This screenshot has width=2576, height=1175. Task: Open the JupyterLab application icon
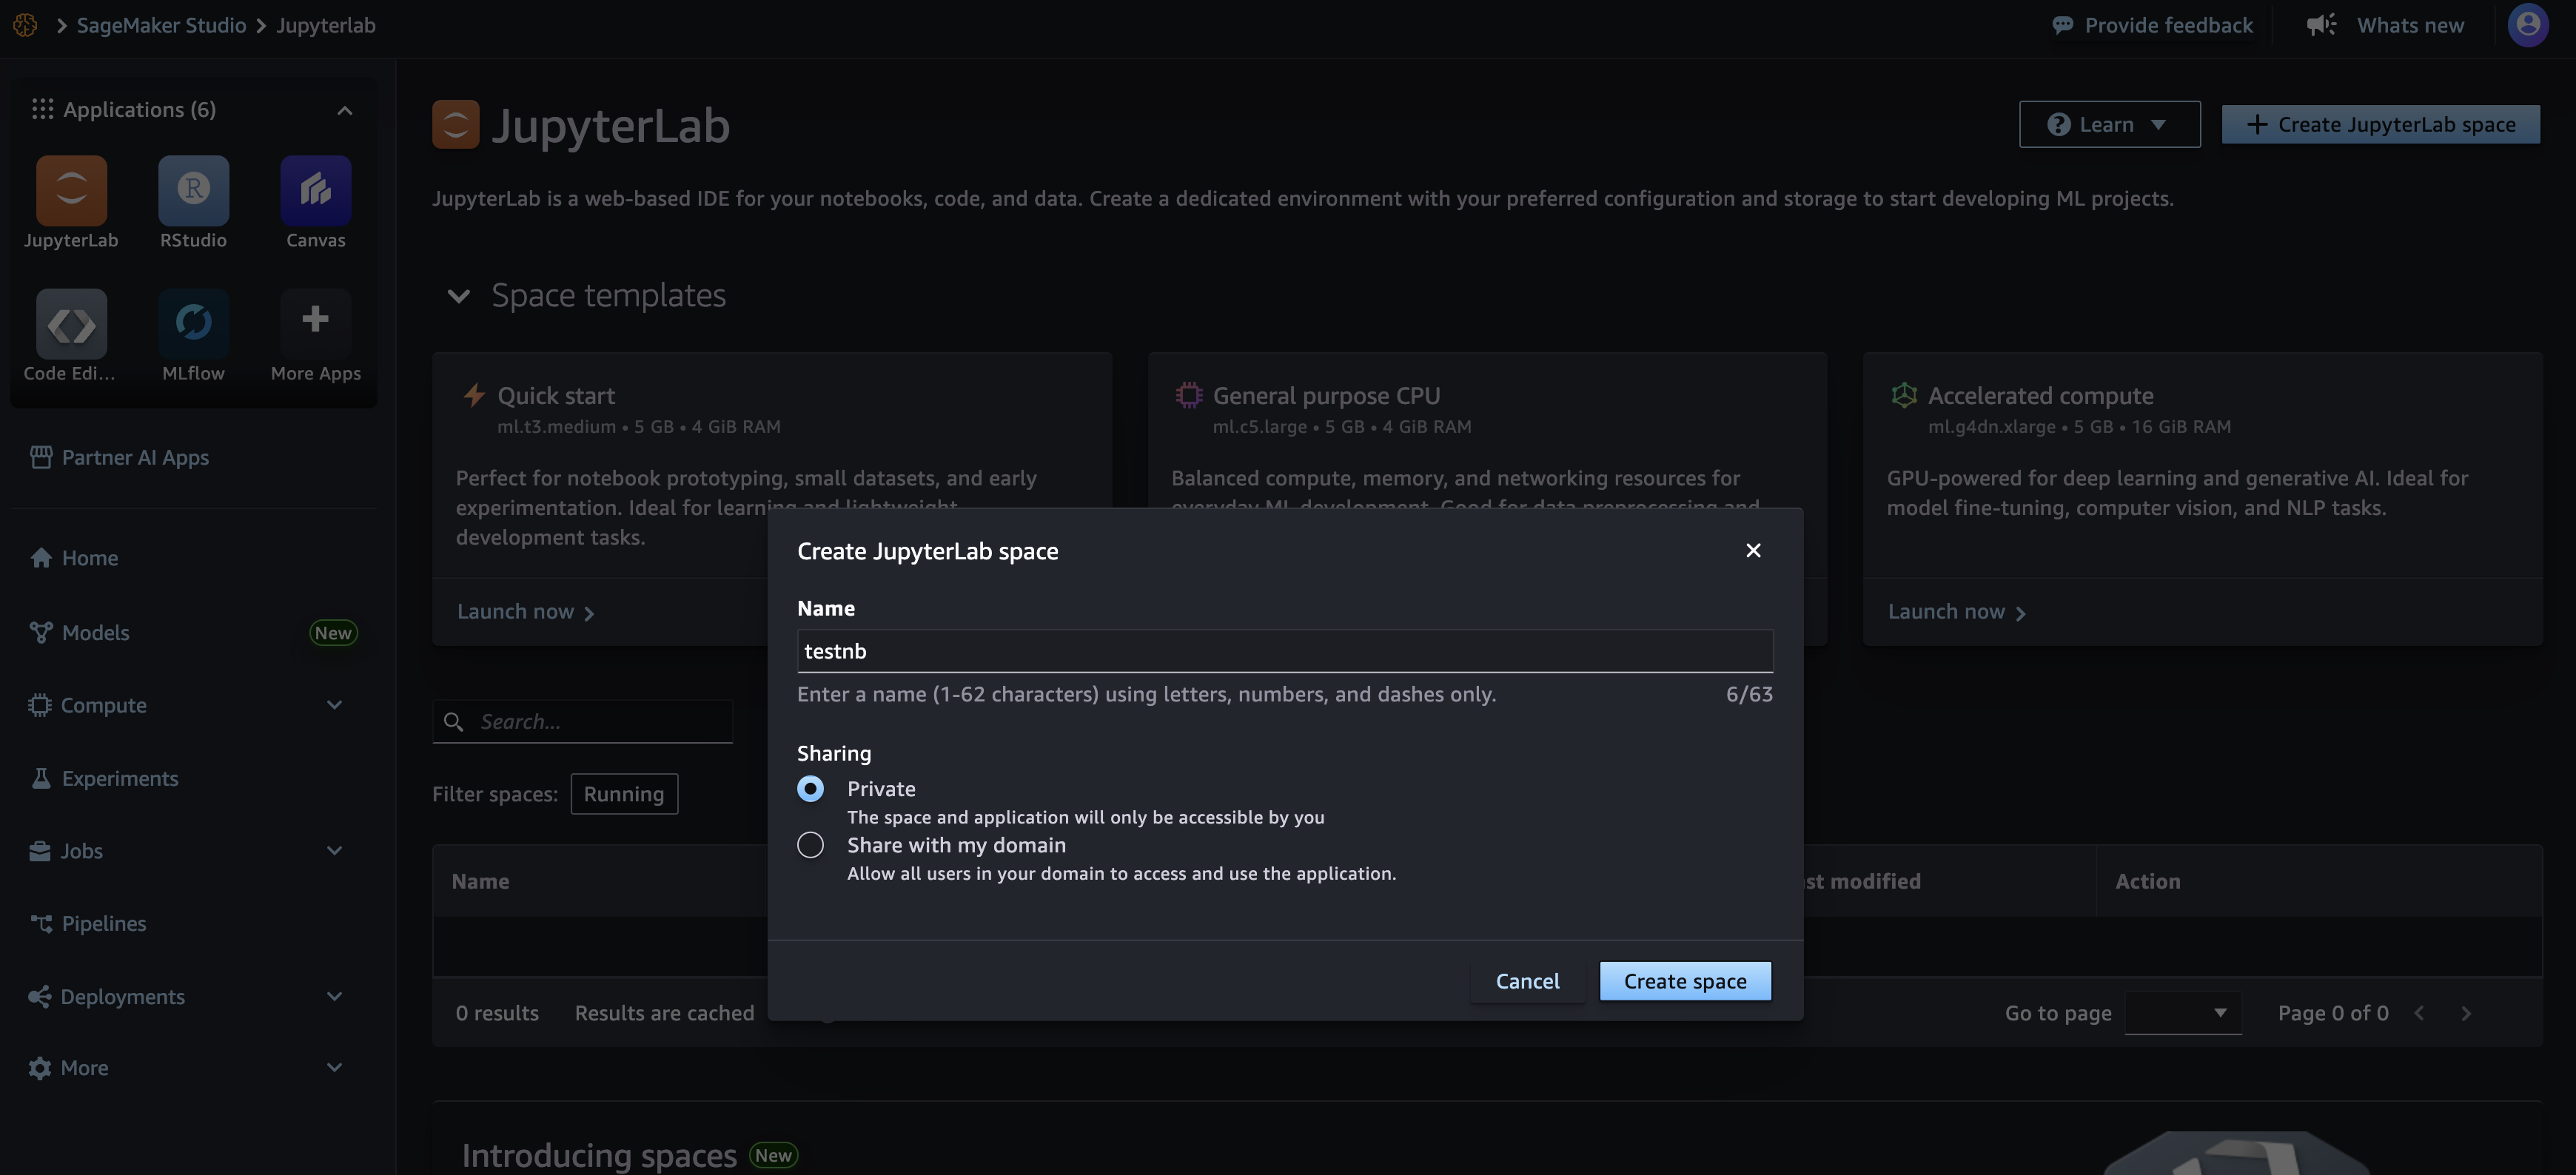[71, 190]
